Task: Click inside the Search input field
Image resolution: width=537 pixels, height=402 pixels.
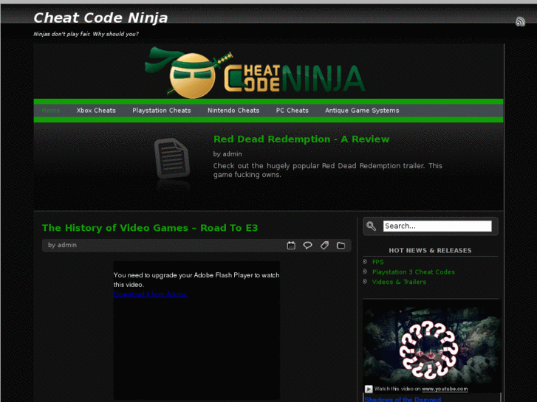Action: tap(437, 226)
